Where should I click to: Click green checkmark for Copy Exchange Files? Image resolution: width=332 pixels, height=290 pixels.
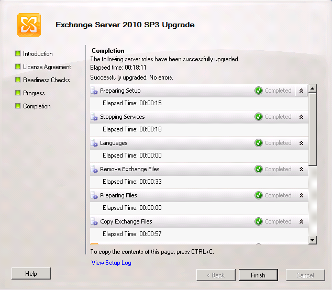(x=259, y=221)
